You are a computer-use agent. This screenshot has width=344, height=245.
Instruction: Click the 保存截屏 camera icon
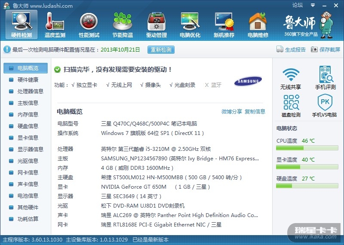tap(314, 49)
